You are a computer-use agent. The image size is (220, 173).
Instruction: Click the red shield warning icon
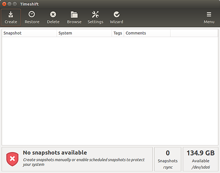pos(12,159)
